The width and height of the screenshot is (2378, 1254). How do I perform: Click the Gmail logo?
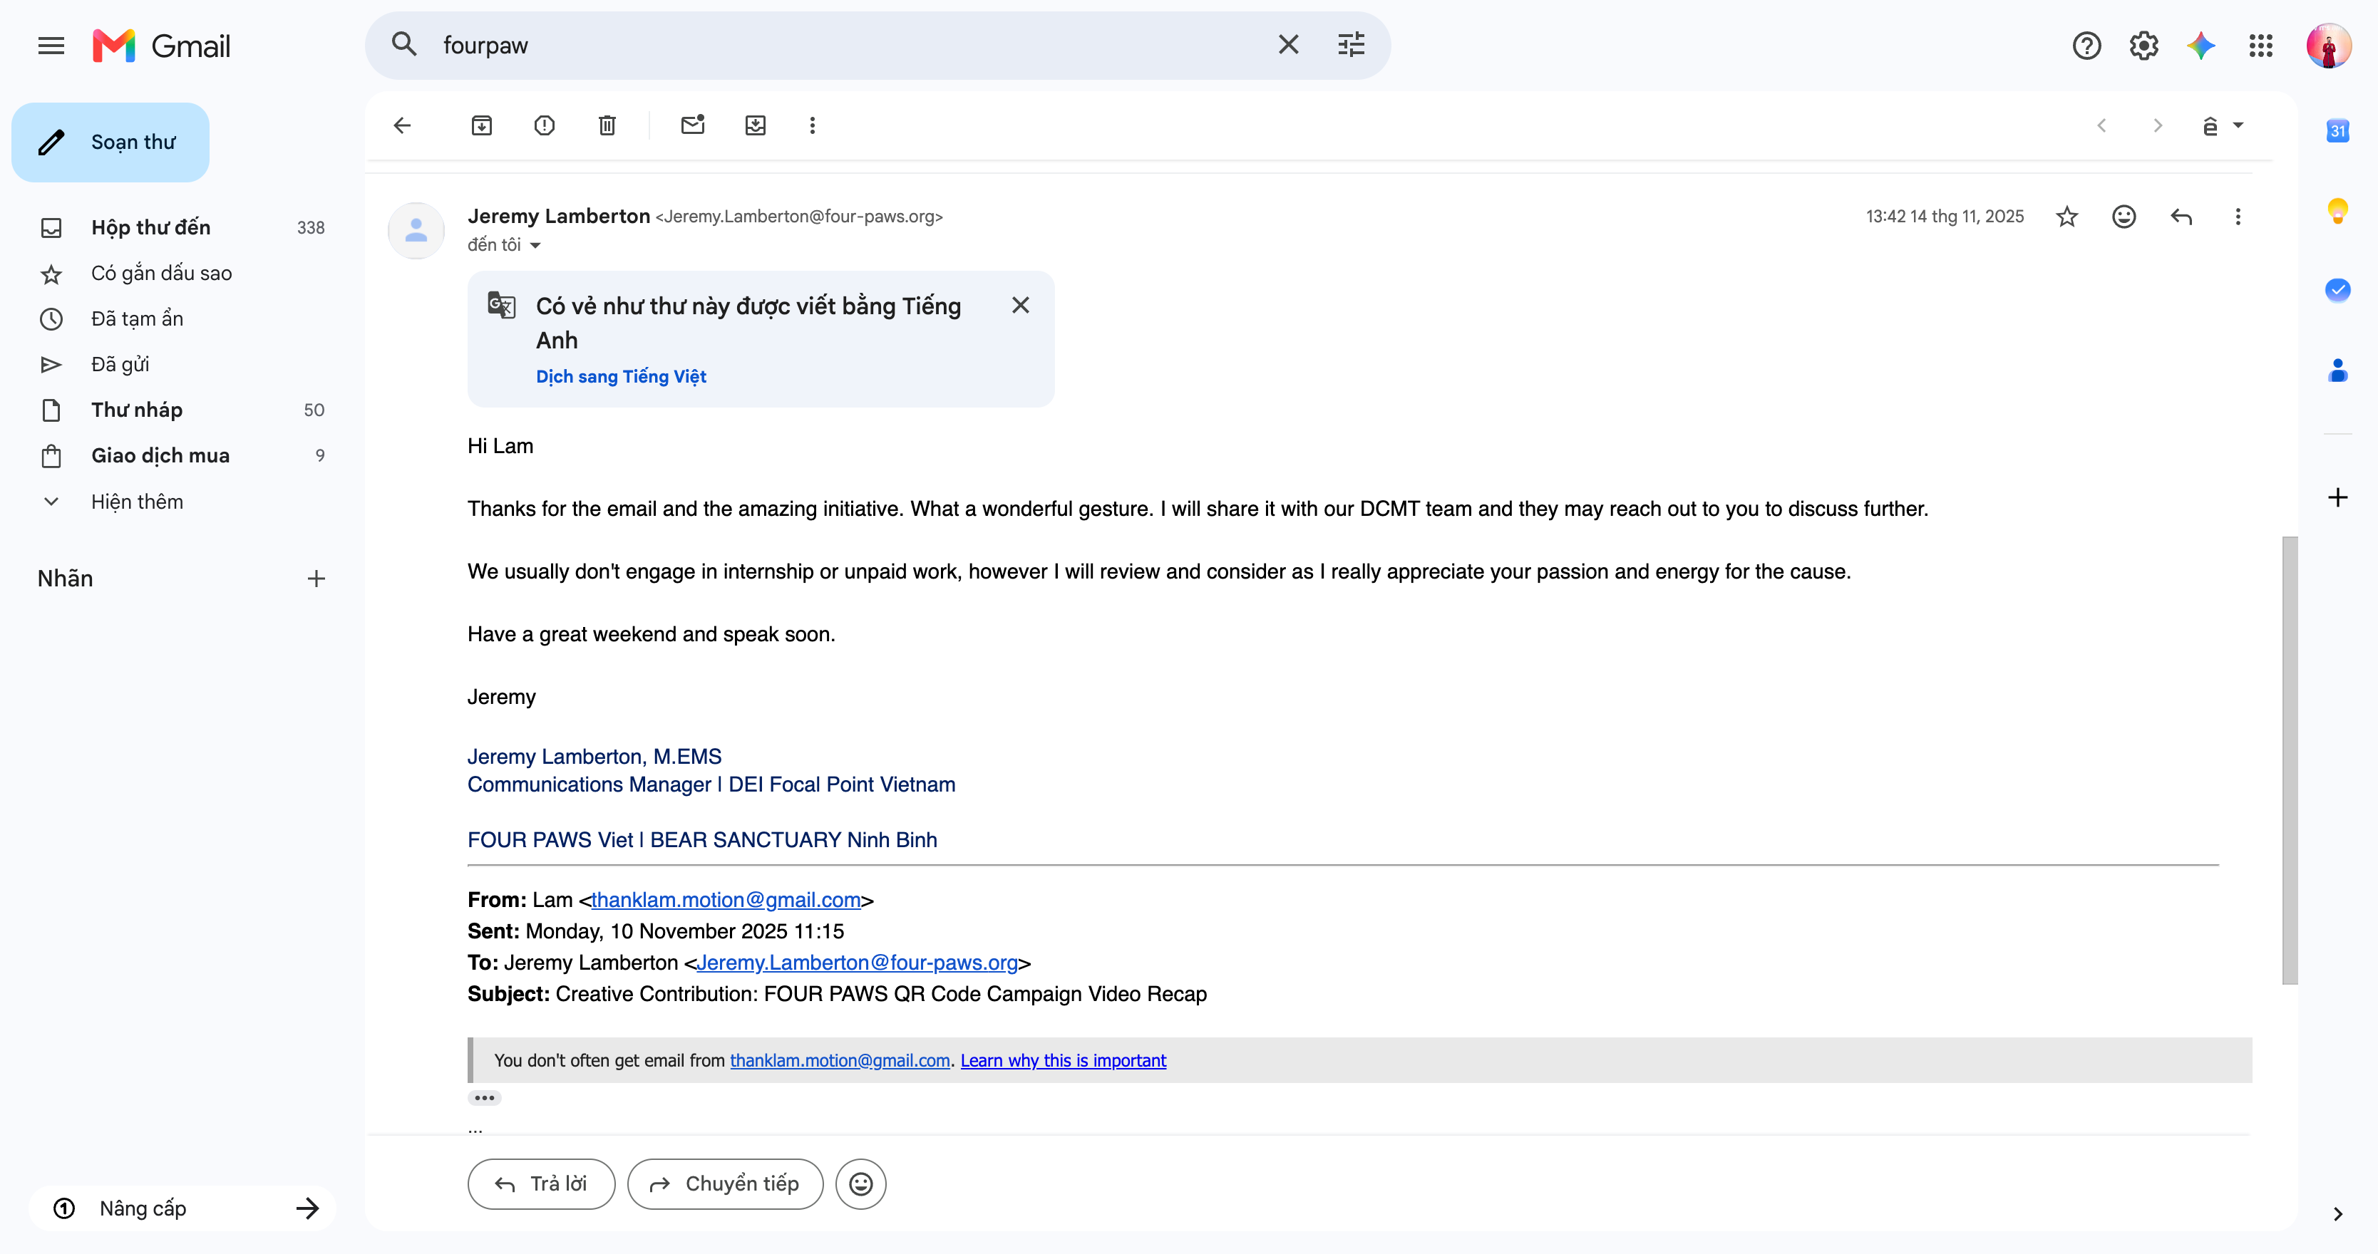click(x=162, y=45)
